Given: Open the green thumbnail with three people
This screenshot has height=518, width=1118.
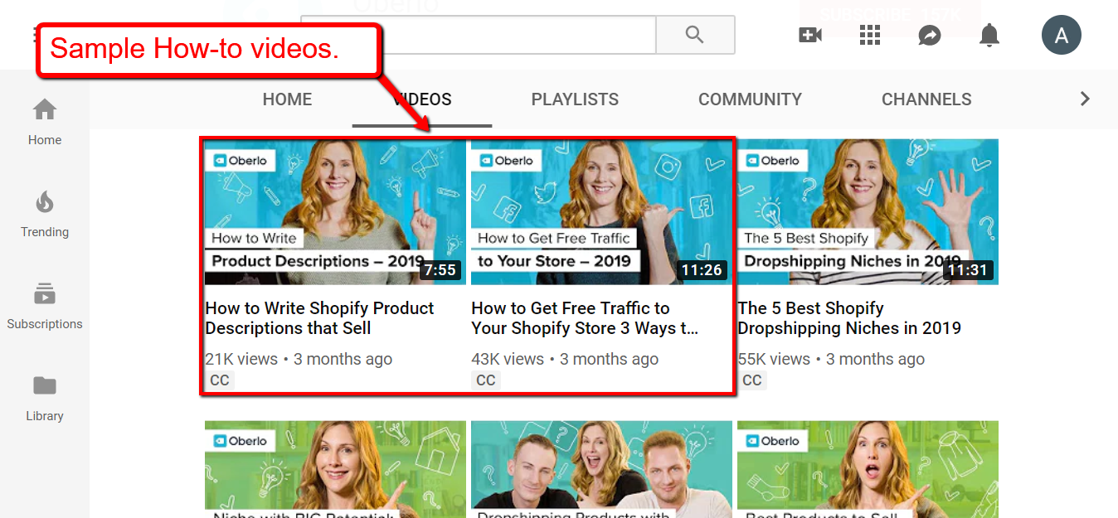Looking at the screenshot, I should click(x=602, y=469).
